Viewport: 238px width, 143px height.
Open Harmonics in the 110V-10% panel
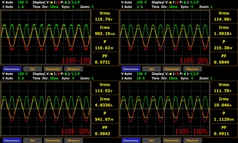click(x=12, y=69)
